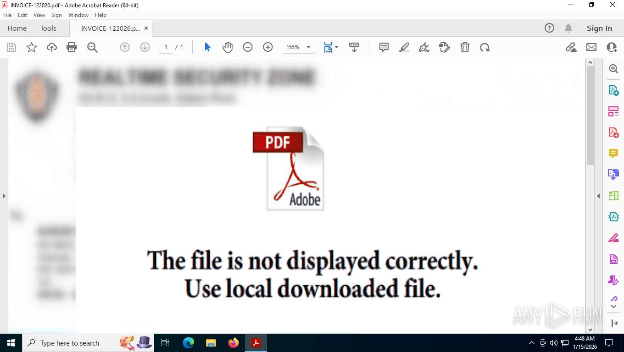The height and width of the screenshot is (352, 624).
Task: Open the Help menu
Action: pyautogui.click(x=100, y=15)
